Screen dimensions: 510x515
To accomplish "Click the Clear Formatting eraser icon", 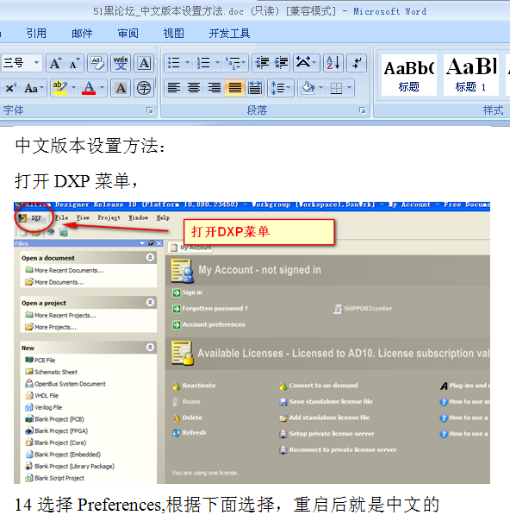I will pos(97,63).
